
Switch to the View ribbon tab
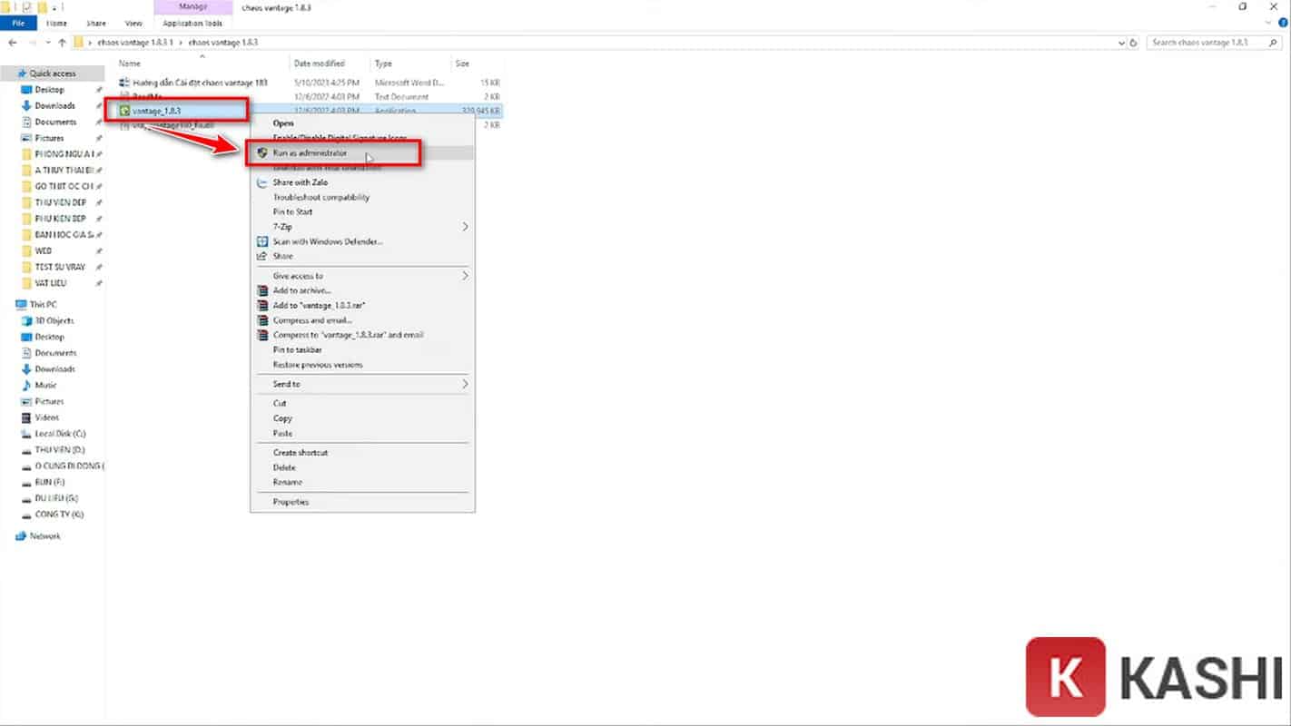click(133, 24)
